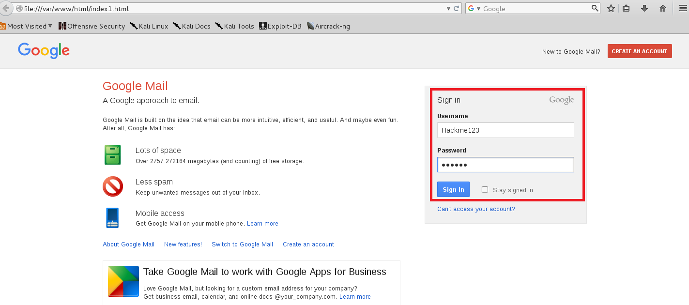This screenshot has width=689, height=305.
Task: Open the Switch to Google Mail link
Action: pos(242,244)
